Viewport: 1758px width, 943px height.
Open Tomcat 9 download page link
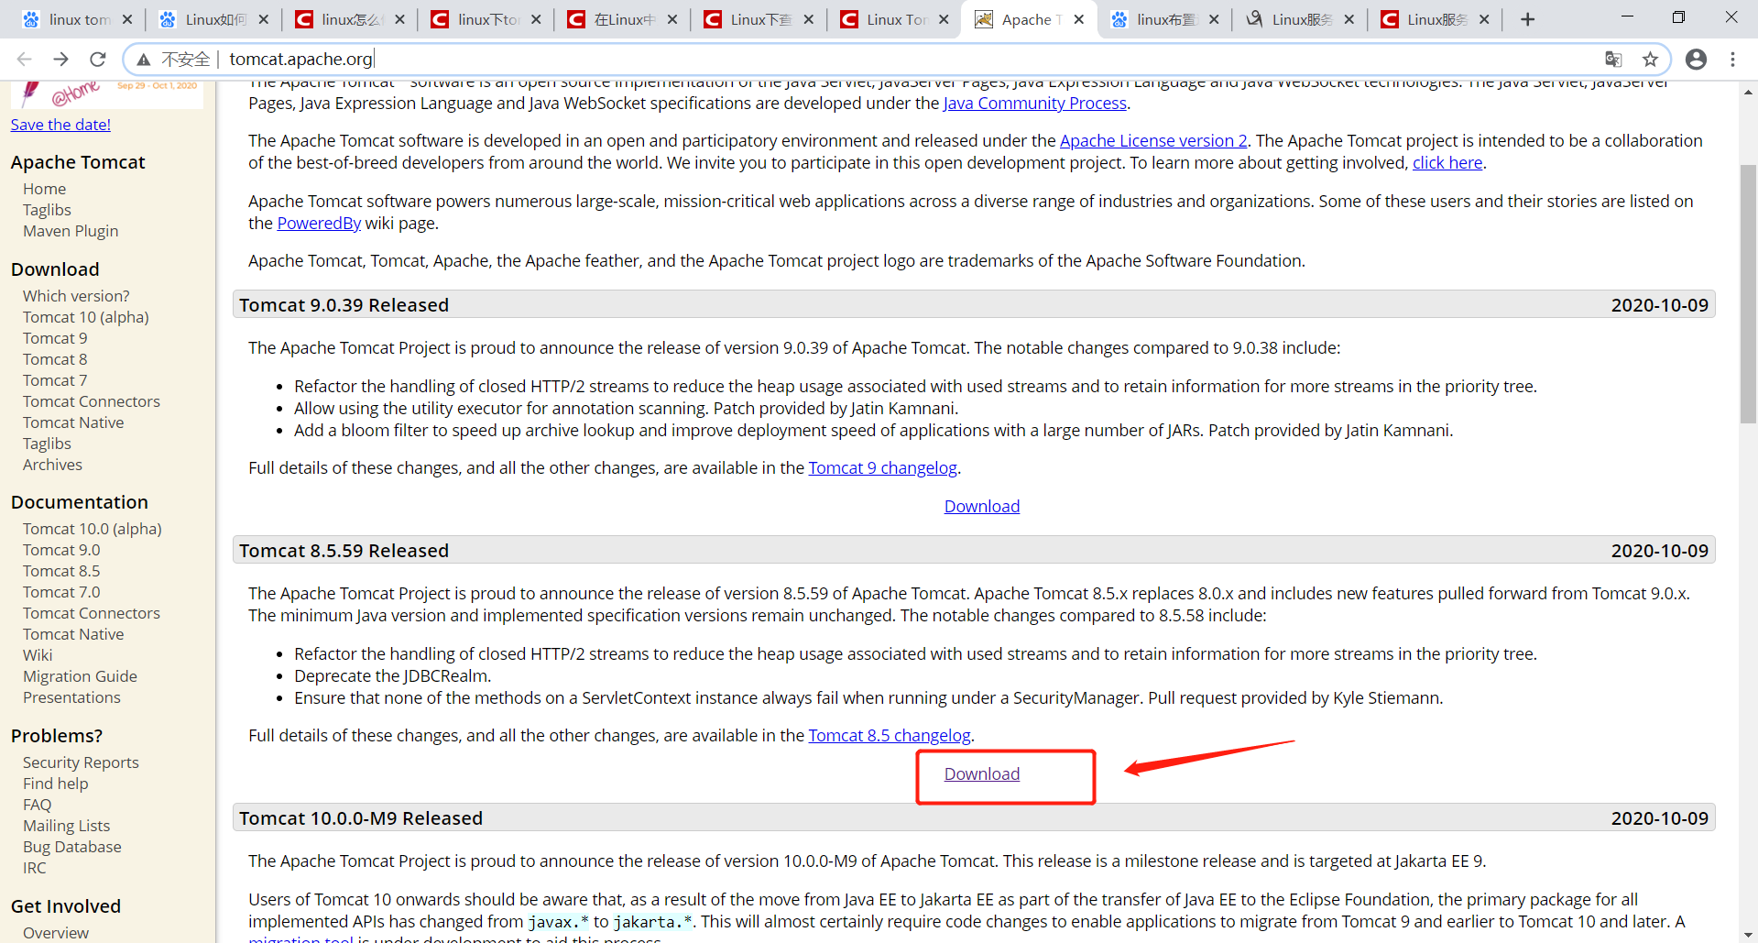[x=55, y=338]
